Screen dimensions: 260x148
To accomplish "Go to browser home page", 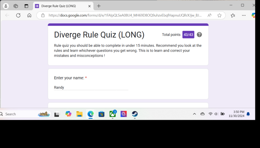I will pos(29,15).
